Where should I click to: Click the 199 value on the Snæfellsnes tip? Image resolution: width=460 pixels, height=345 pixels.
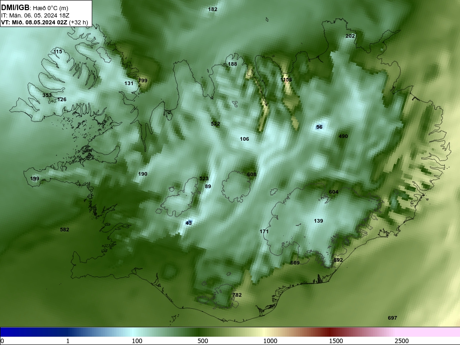click(x=34, y=178)
